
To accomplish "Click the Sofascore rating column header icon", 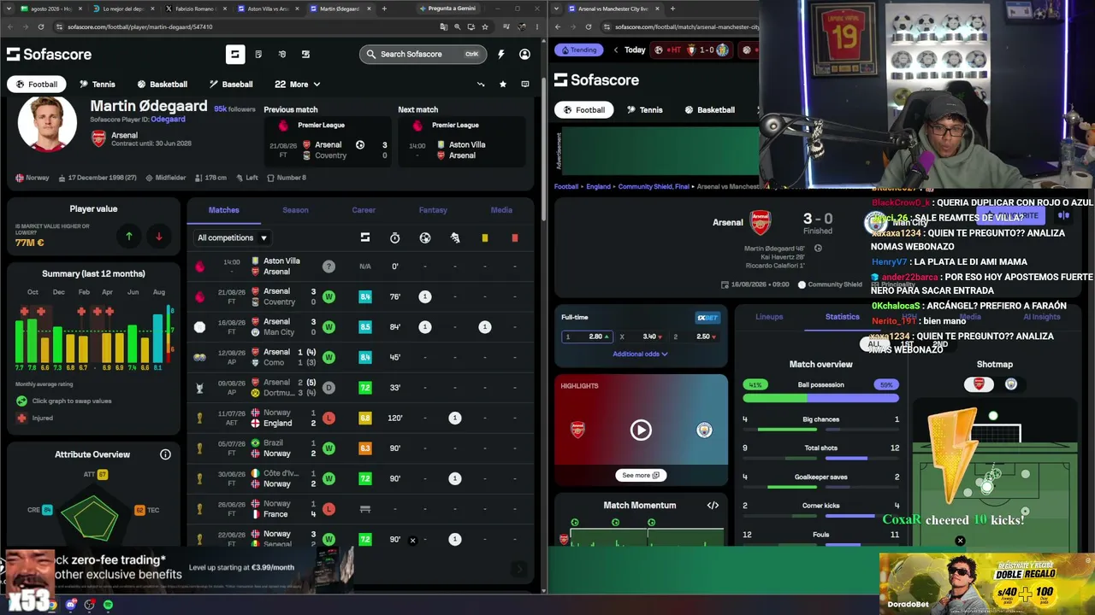I will [x=365, y=237].
